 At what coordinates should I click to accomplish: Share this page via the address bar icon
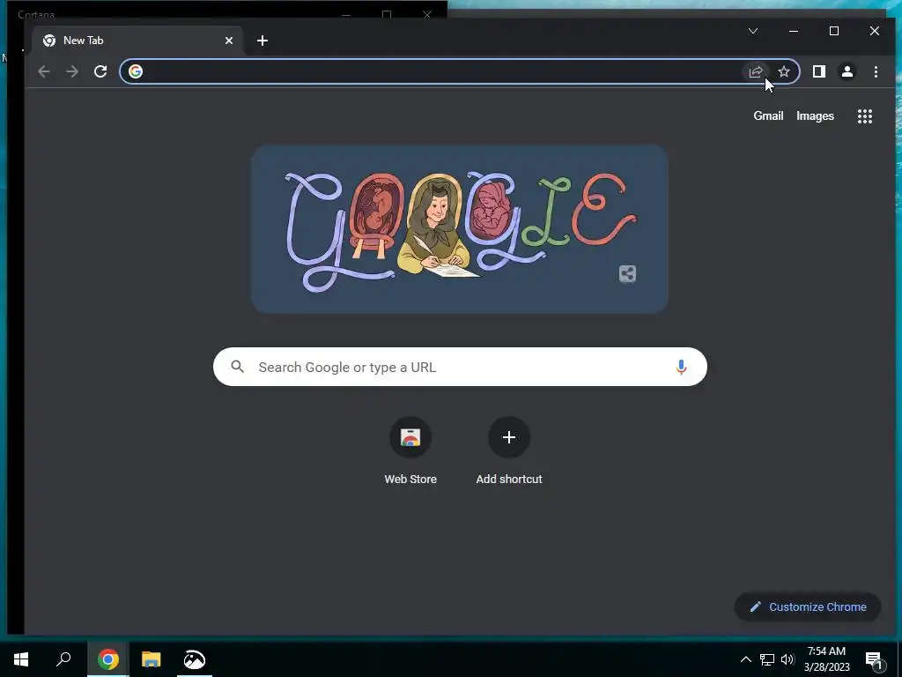coord(755,71)
